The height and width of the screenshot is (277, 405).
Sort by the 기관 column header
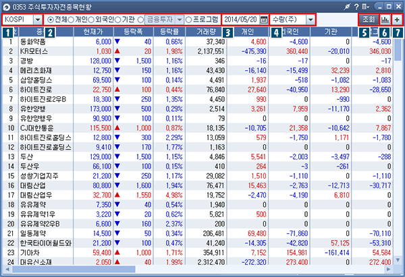click(x=331, y=32)
